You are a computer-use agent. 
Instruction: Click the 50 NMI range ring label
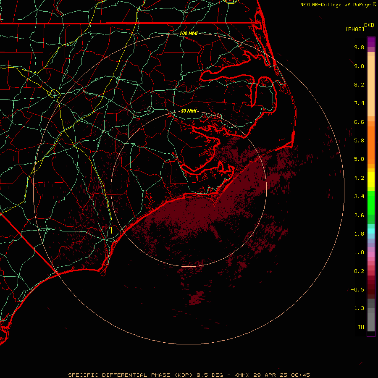(189, 111)
